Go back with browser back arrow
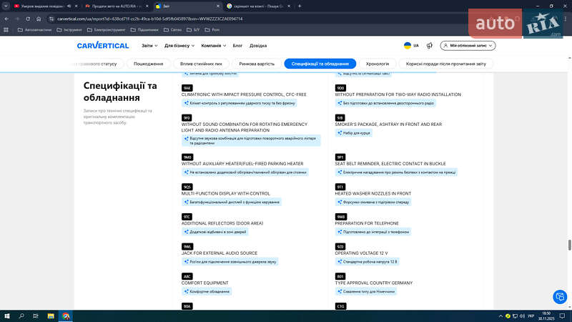This screenshot has width=572, height=322. 8,18
